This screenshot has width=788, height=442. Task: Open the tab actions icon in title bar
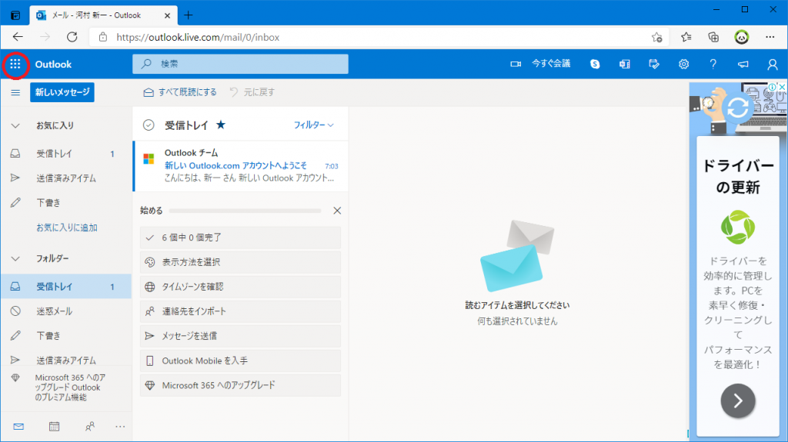(15, 15)
